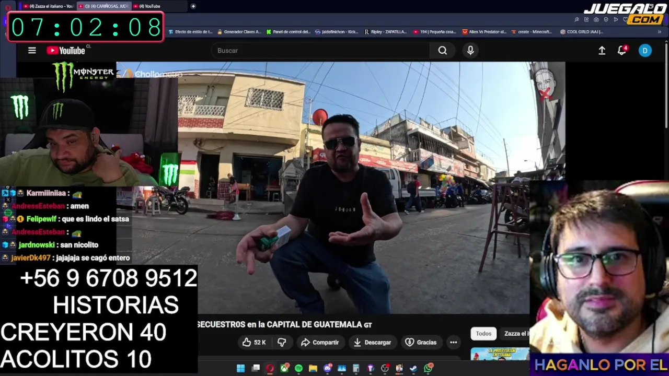
Task: Open the YouTube guide hamburger menu
Action: pos(32,51)
